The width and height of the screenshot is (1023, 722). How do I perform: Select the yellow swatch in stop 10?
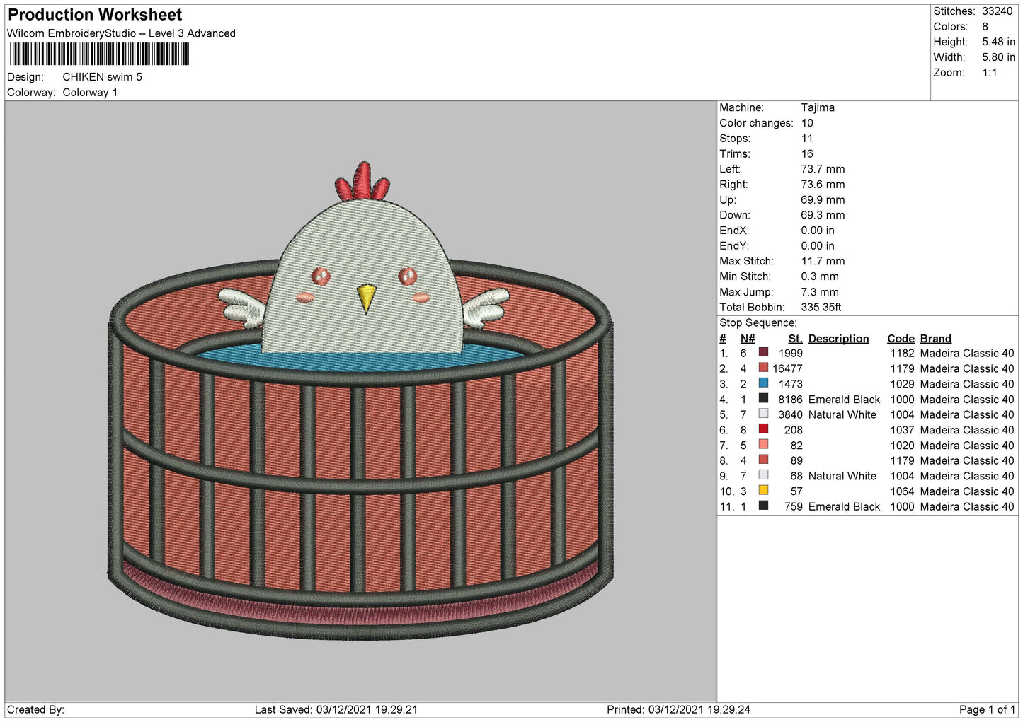click(763, 491)
